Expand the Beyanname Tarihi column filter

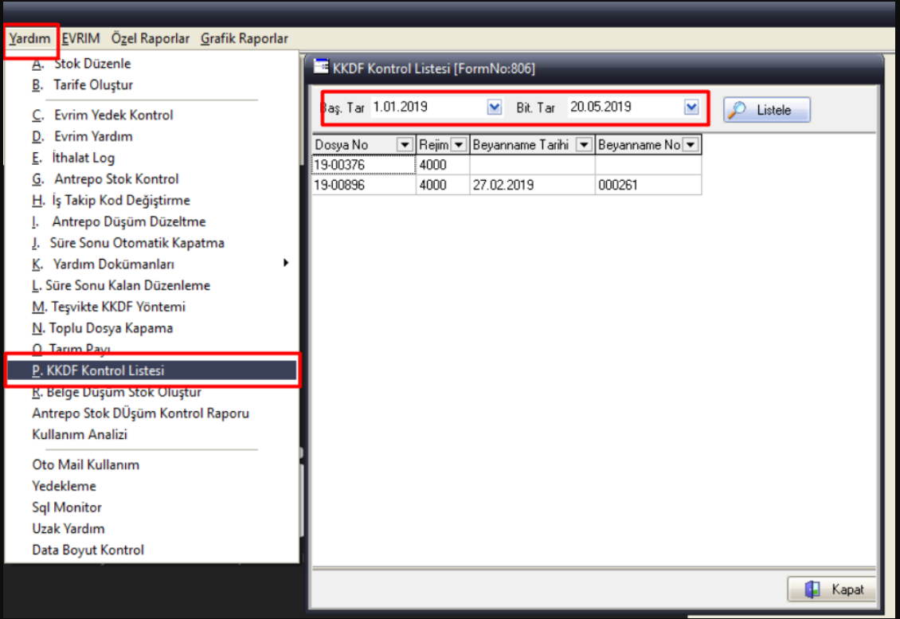point(584,145)
